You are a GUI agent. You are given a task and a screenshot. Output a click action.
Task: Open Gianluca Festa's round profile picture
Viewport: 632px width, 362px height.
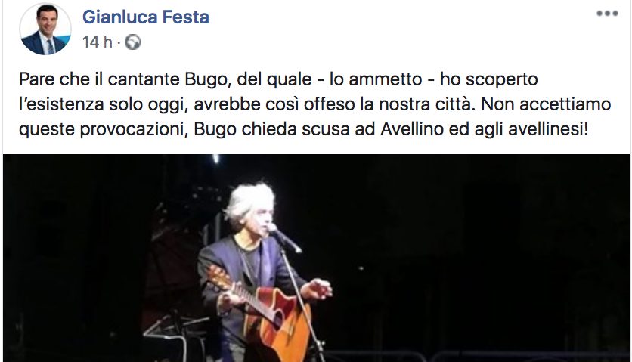click(x=45, y=29)
